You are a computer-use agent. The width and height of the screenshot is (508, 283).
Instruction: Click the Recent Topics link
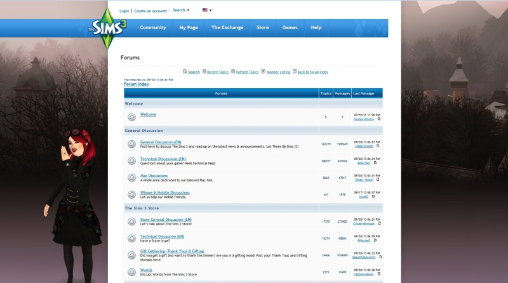[x=218, y=72]
